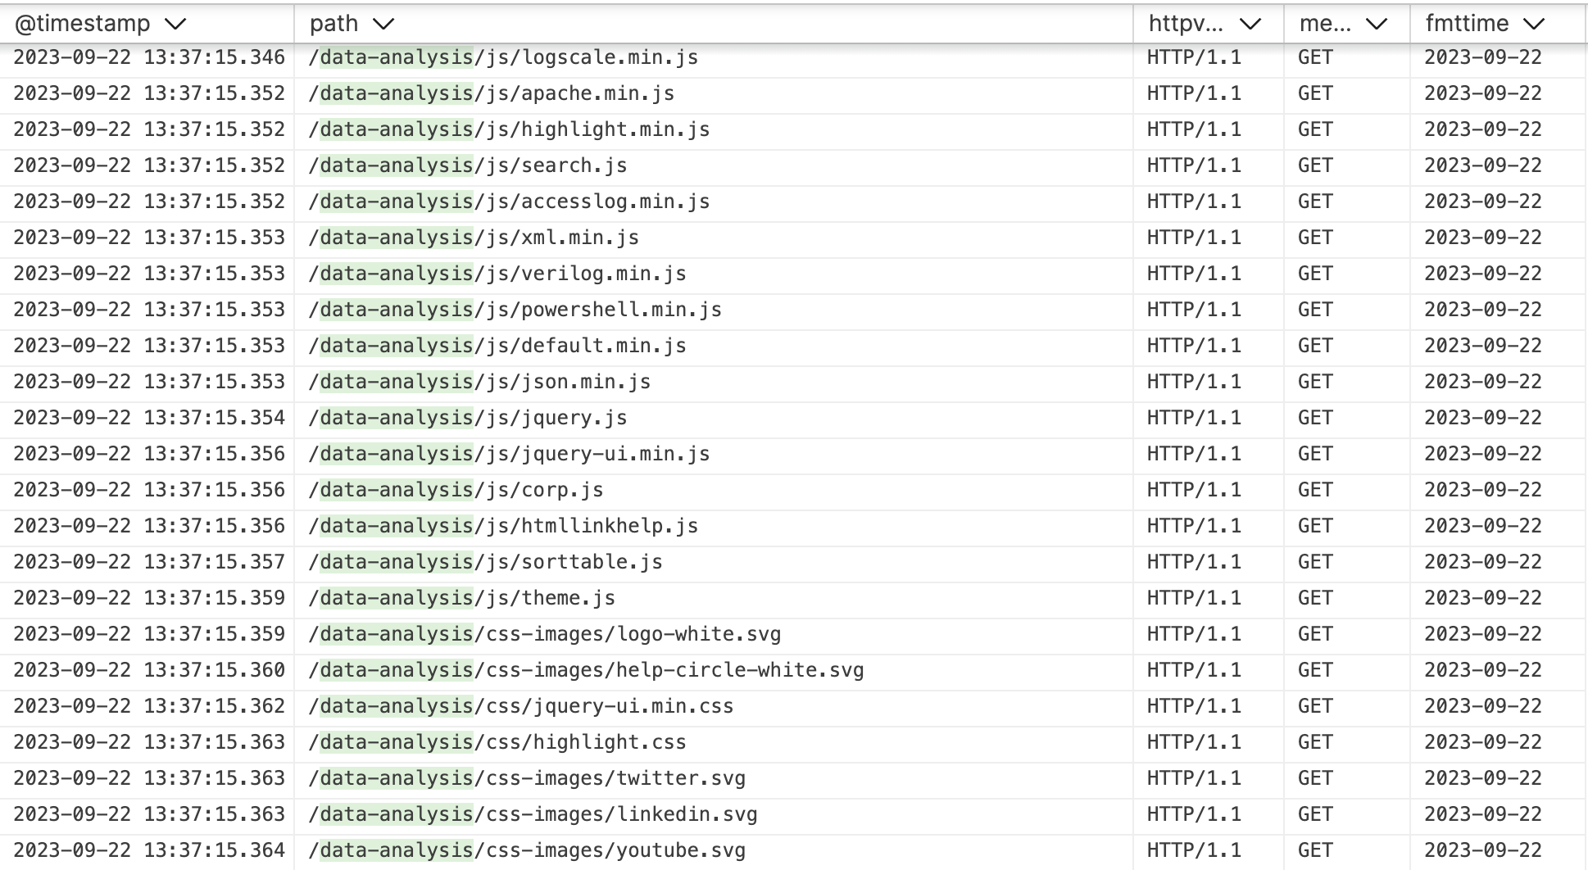1588x870 pixels.
Task: Click the xml.min.js path row
Action: [474, 238]
